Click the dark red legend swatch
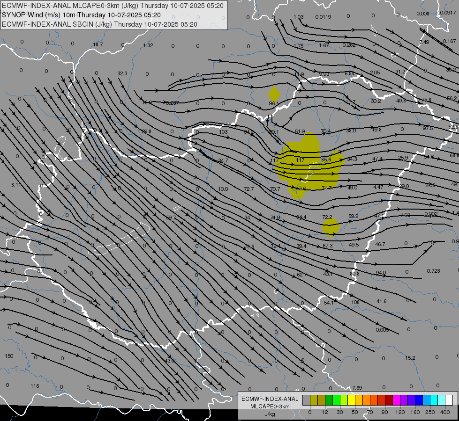The image size is (459, 421). [389, 400]
